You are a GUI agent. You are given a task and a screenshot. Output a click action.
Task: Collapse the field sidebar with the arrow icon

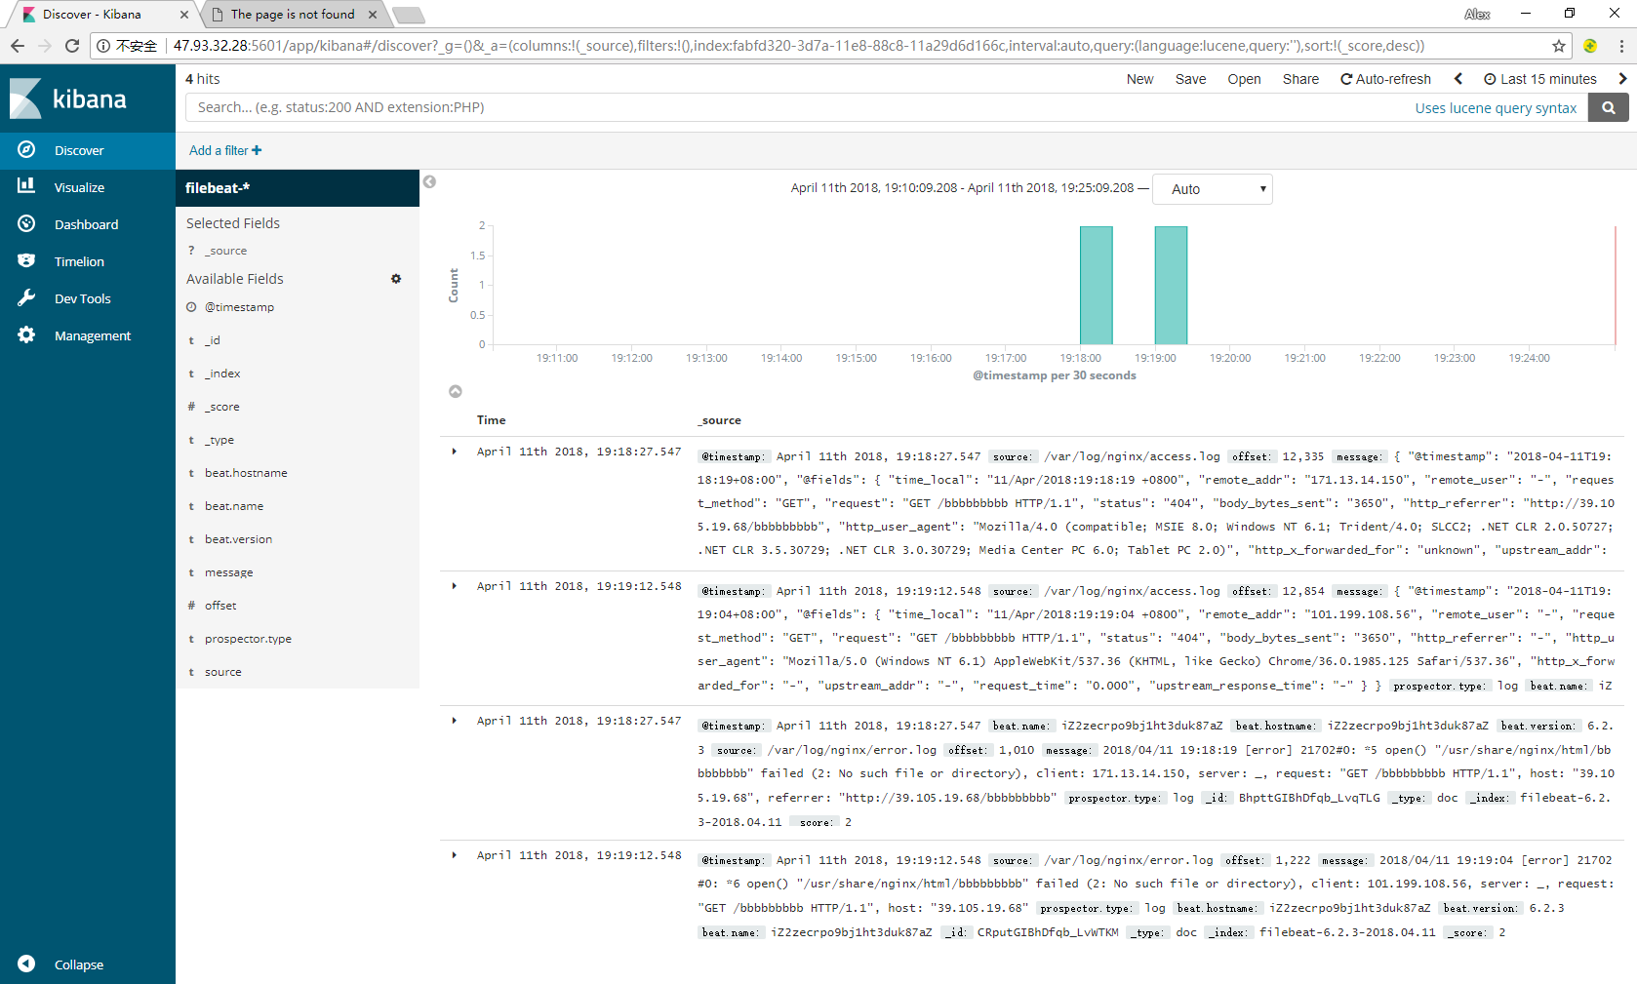pos(429,181)
